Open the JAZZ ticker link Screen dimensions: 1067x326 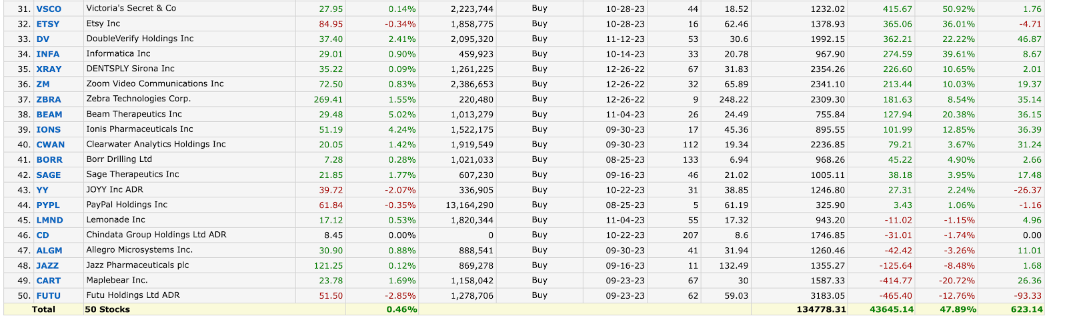click(47, 265)
